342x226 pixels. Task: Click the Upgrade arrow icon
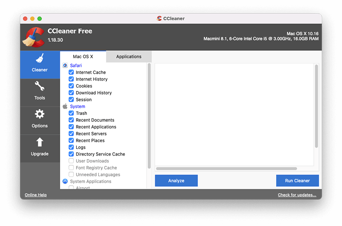(40, 142)
